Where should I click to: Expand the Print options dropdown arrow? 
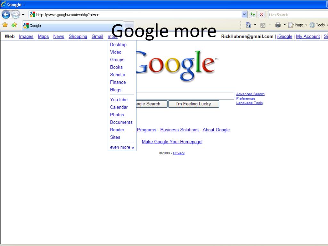(x=284, y=25)
